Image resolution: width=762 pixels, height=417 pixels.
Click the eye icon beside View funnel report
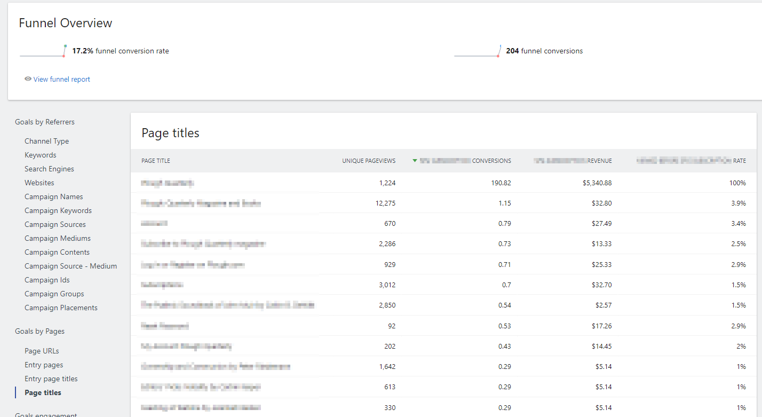(x=28, y=79)
